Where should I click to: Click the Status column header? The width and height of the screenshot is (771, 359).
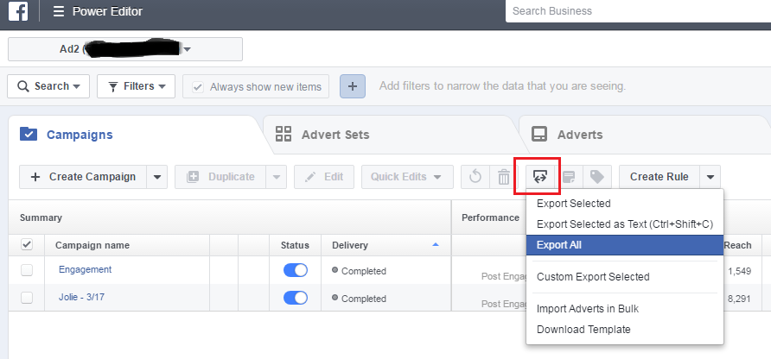pos(295,245)
